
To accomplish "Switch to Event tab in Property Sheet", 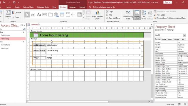I will click(x=170, y=39).
